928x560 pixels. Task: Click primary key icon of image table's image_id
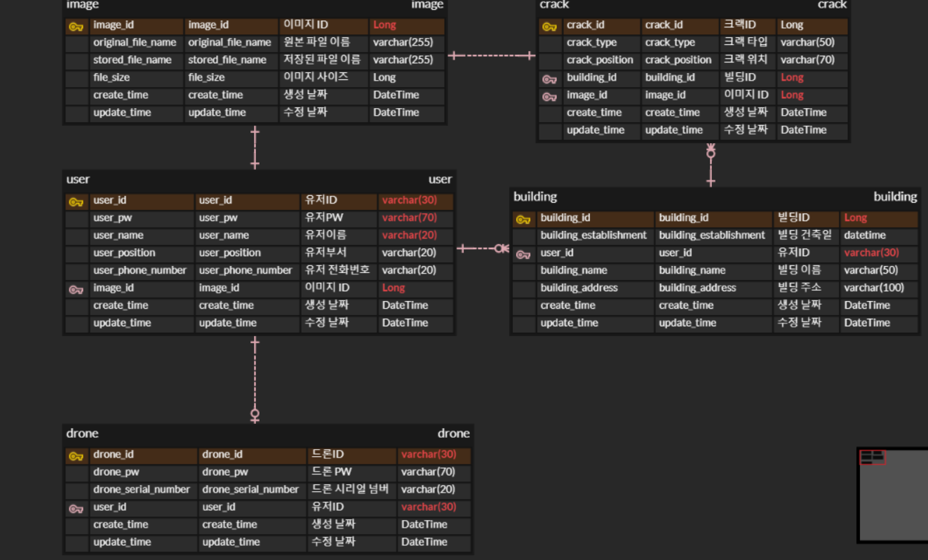[x=76, y=27]
